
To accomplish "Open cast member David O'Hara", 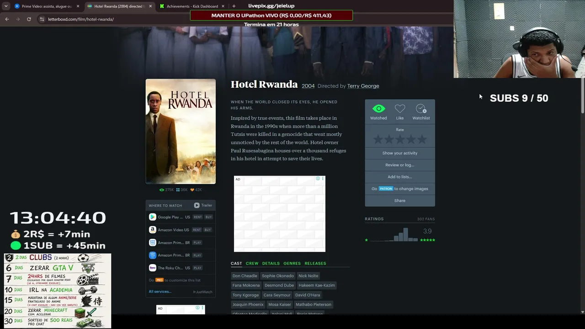I will [x=308, y=295].
